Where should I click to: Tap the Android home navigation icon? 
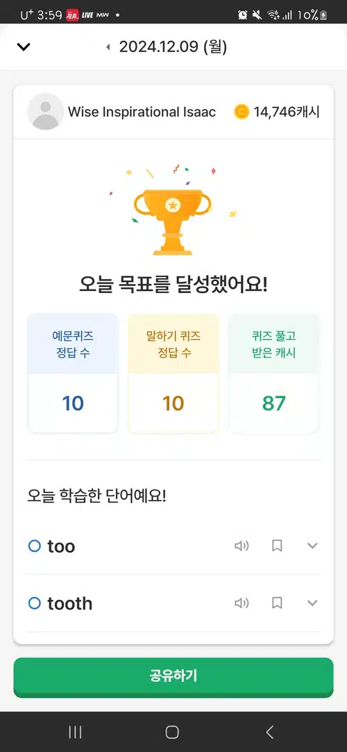[x=172, y=732]
